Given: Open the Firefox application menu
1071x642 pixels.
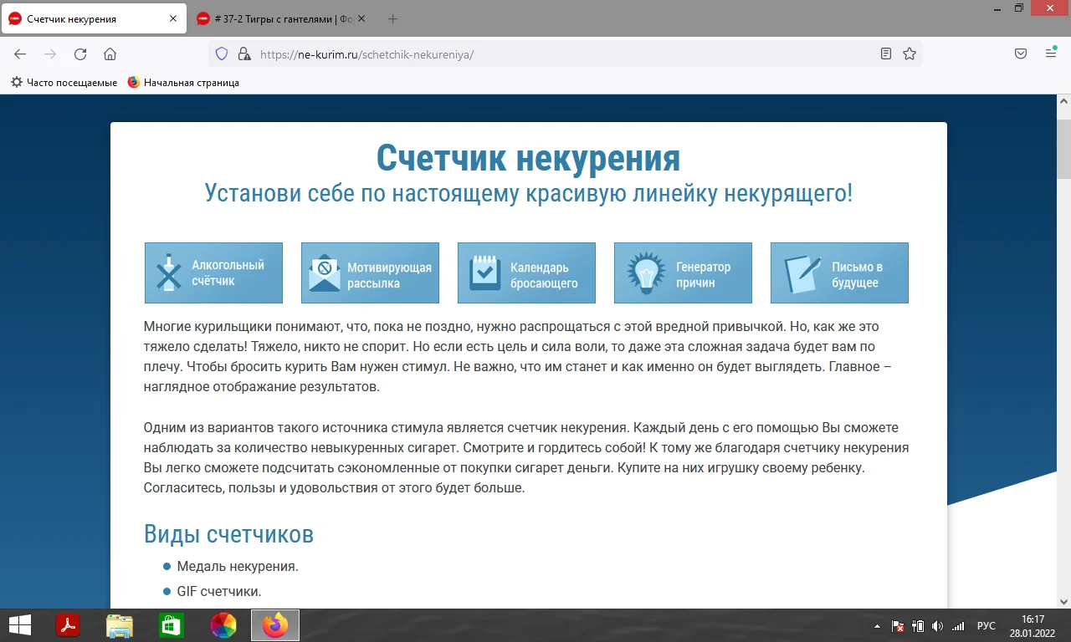Looking at the screenshot, I should pyautogui.click(x=1049, y=53).
